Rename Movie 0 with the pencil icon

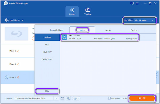pyautogui.click(x=18, y=51)
